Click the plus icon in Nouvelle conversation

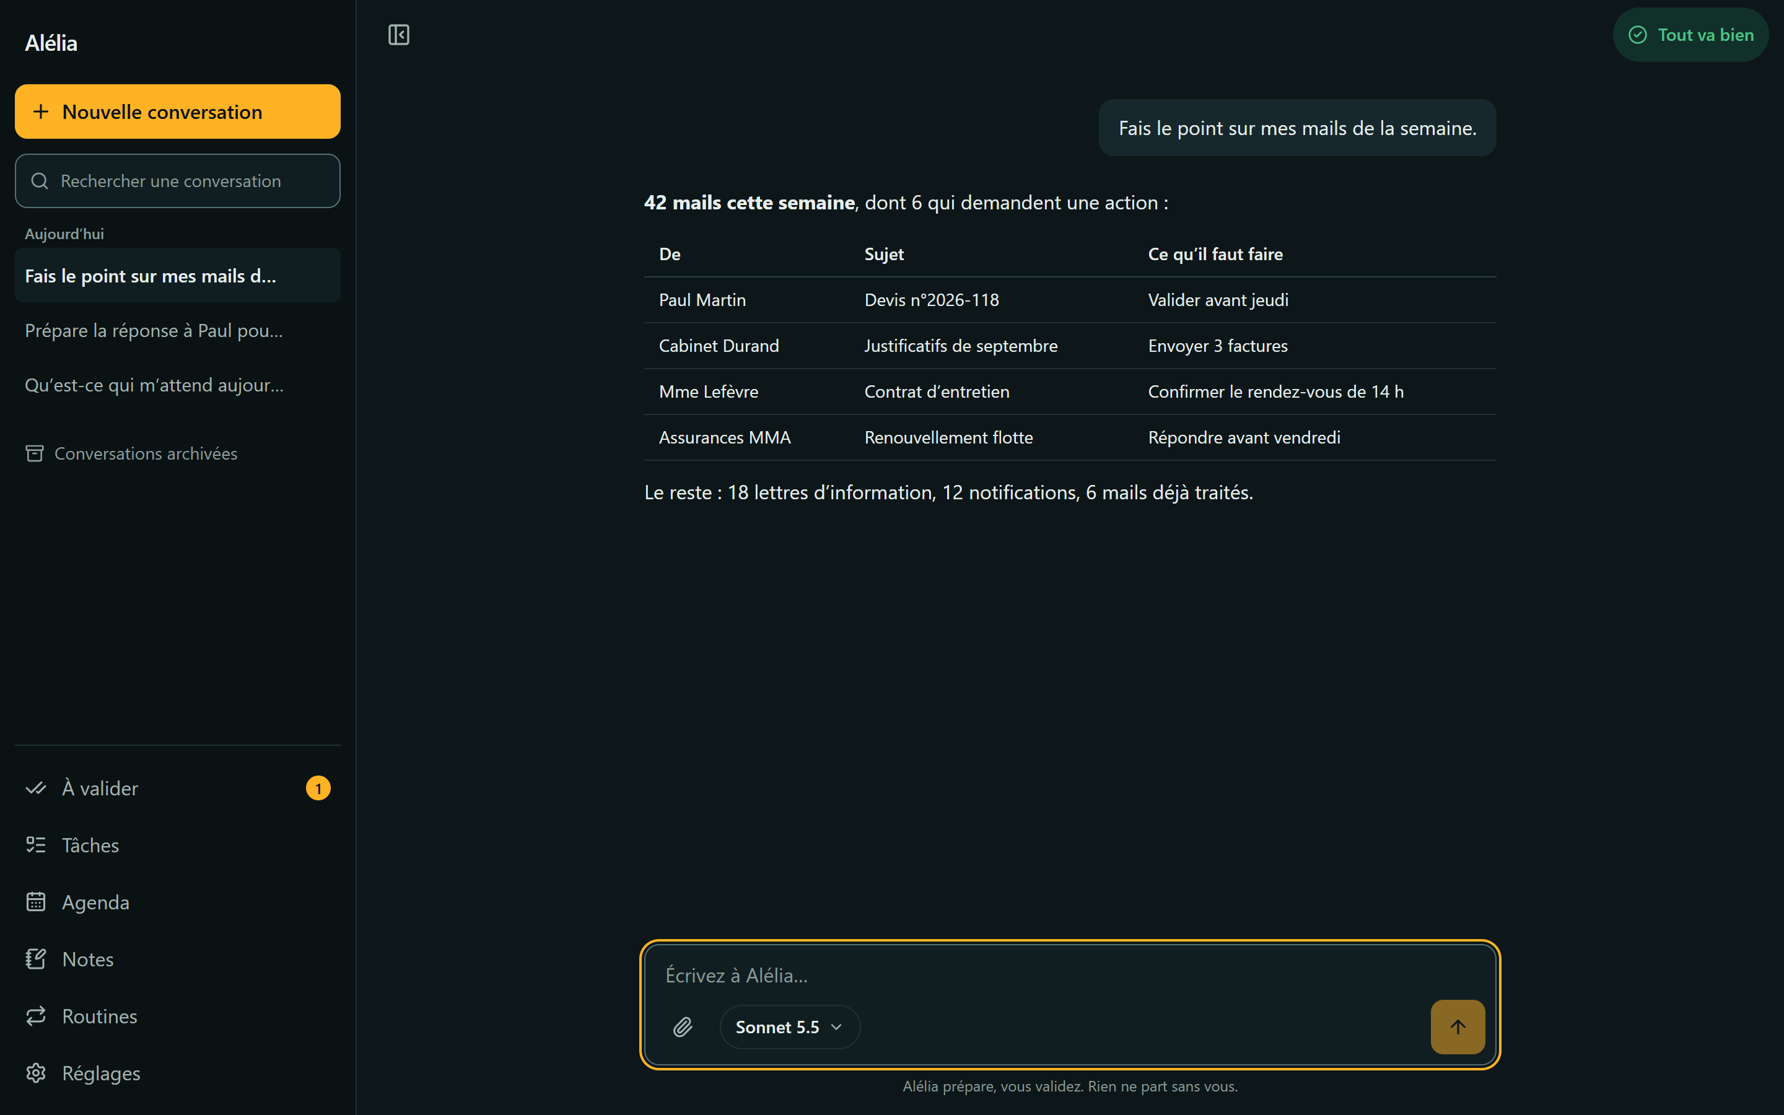pyautogui.click(x=42, y=111)
